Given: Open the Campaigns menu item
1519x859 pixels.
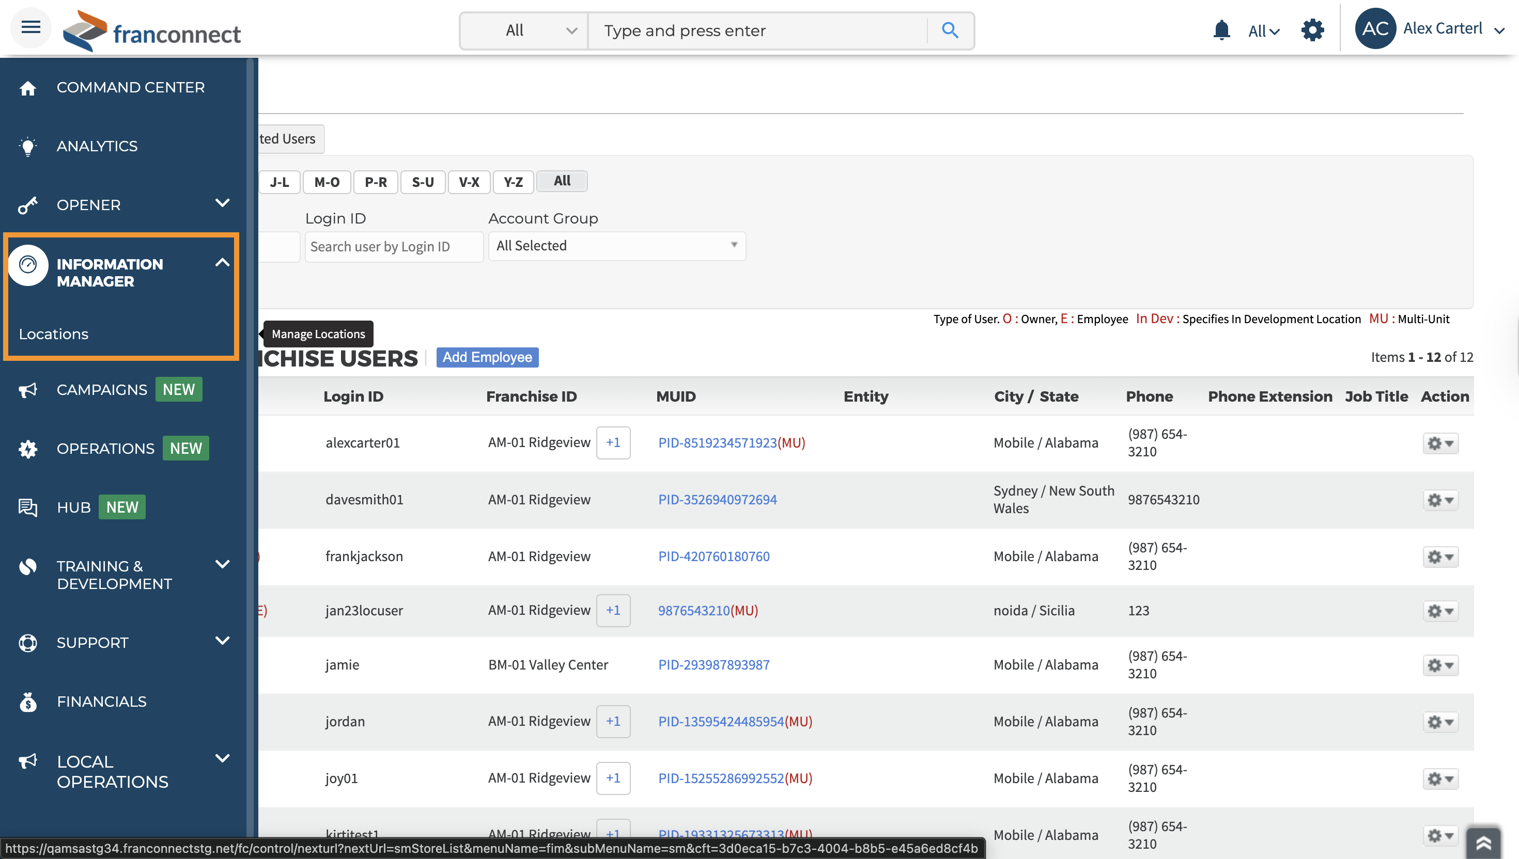Looking at the screenshot, I should [102, 390].
